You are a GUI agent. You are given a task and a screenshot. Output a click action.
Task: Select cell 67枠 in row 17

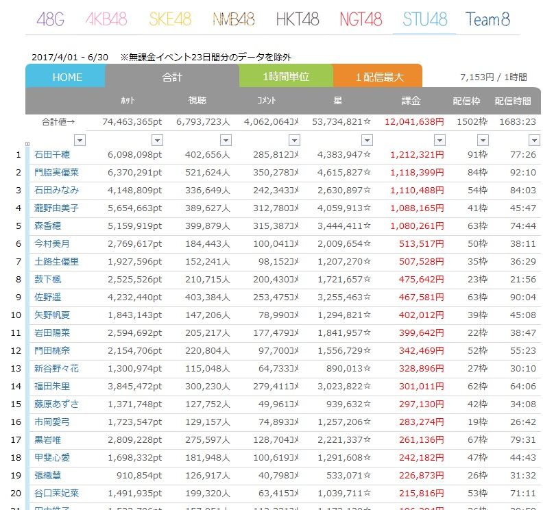477,440
